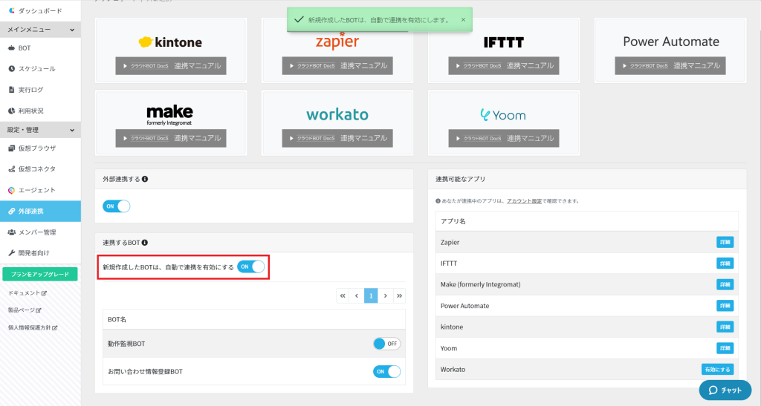Select the お問い合わせ情報登録BOT row name
The image size is (761, 406).
145,372
